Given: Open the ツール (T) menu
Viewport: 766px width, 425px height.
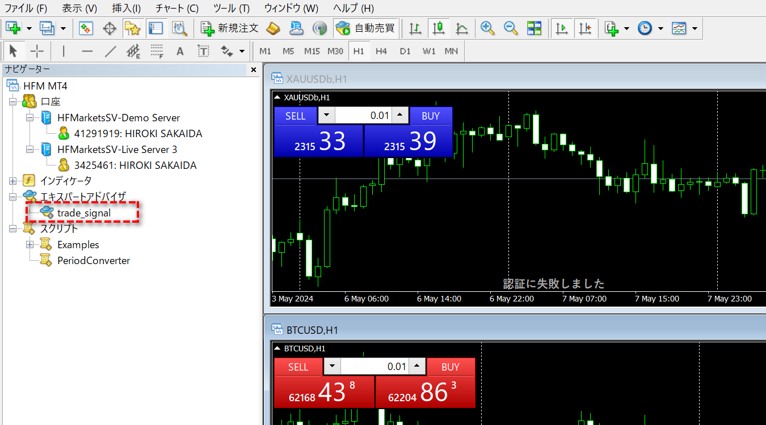Looking at the screenshot, I should pyautogui.click(x=231, y=8).
